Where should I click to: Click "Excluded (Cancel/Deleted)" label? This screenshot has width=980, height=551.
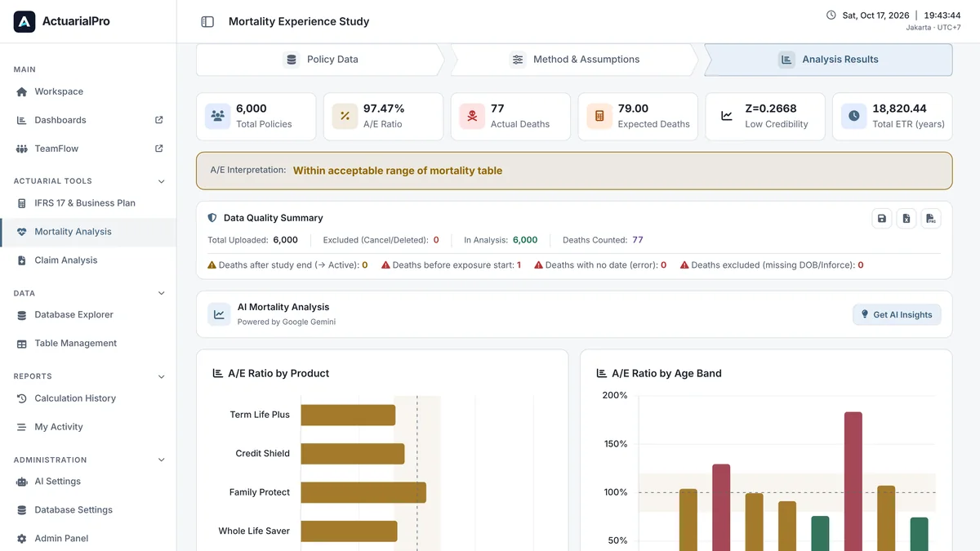(x=376, y=240)
